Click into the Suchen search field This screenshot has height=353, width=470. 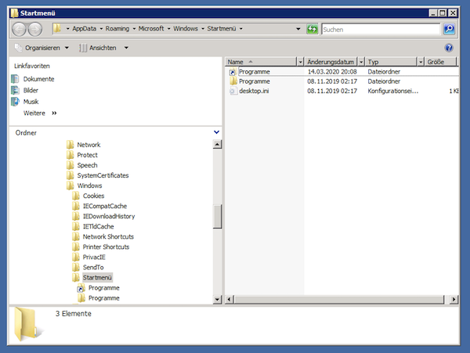click(381, 29)
